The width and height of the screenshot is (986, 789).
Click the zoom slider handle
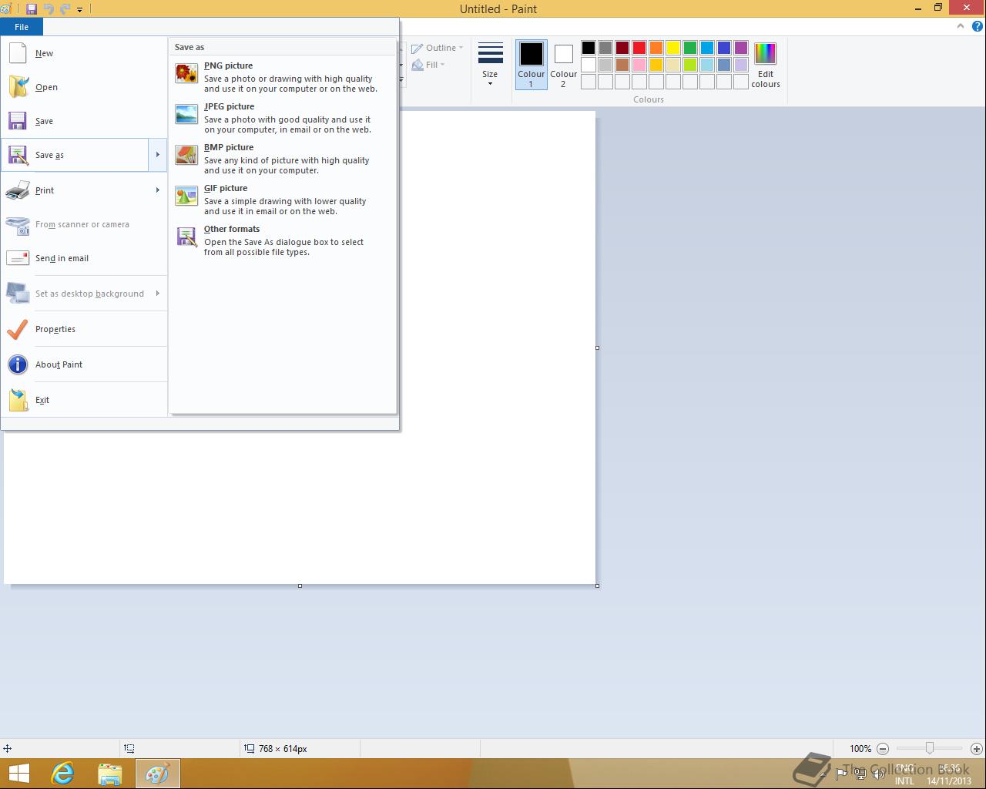pos(930,748)
